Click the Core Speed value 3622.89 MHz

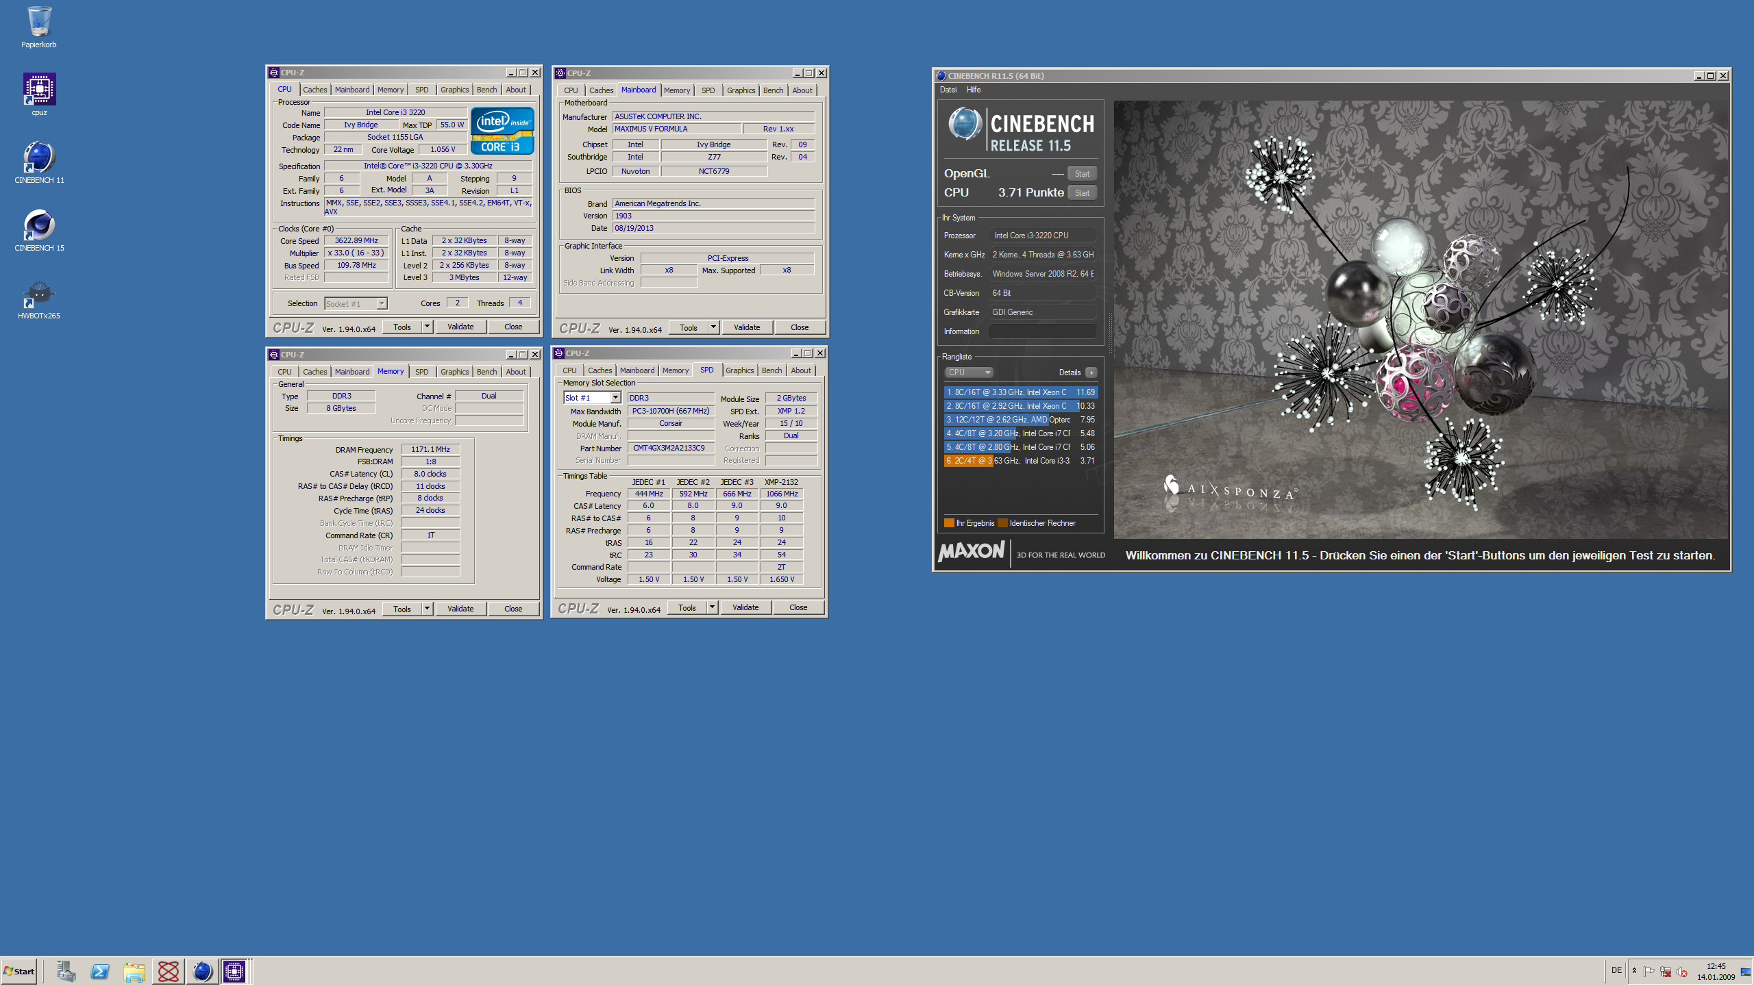click(356, 240)
